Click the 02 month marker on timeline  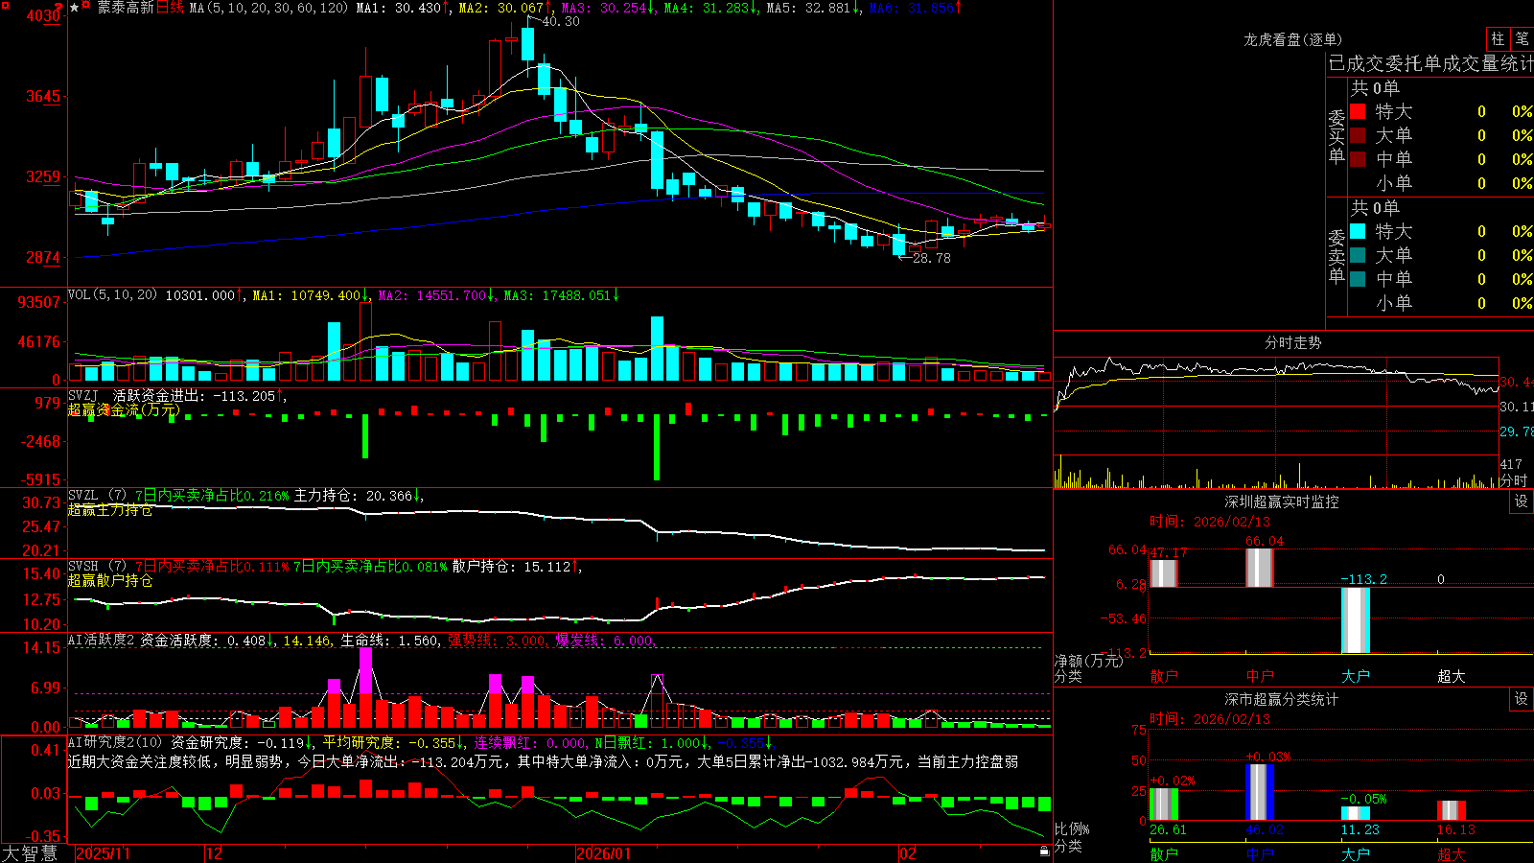[x=908, y=853]
